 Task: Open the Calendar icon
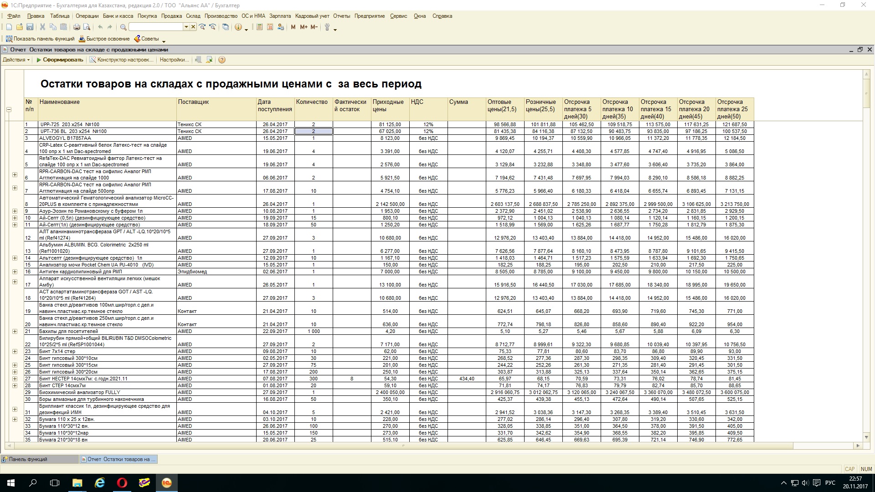pyautogui.click(x=270, y=27)
